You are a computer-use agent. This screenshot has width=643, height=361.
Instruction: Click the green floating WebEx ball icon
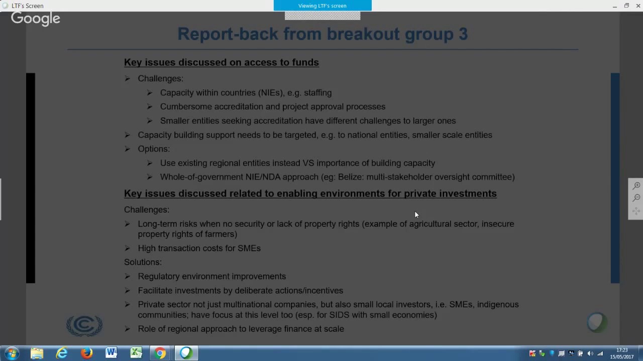597,322
